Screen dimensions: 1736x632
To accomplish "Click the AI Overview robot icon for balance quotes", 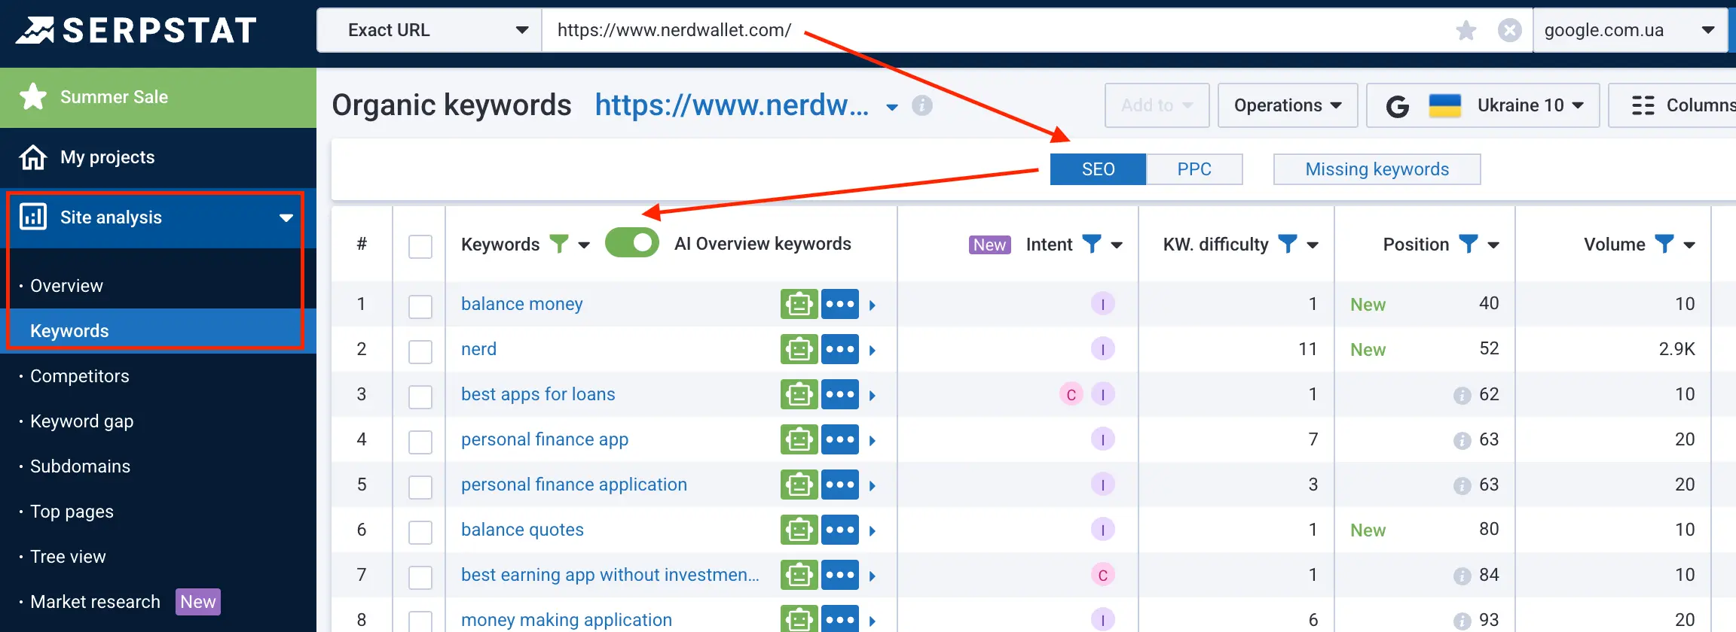I will (799, 530).
